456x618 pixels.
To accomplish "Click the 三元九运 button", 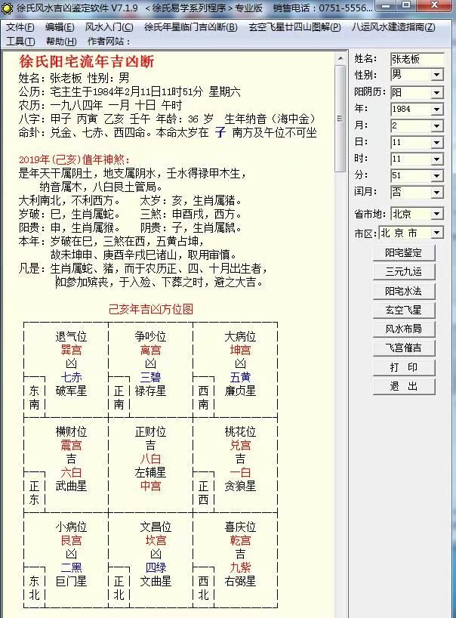I will tap(403, 272).
